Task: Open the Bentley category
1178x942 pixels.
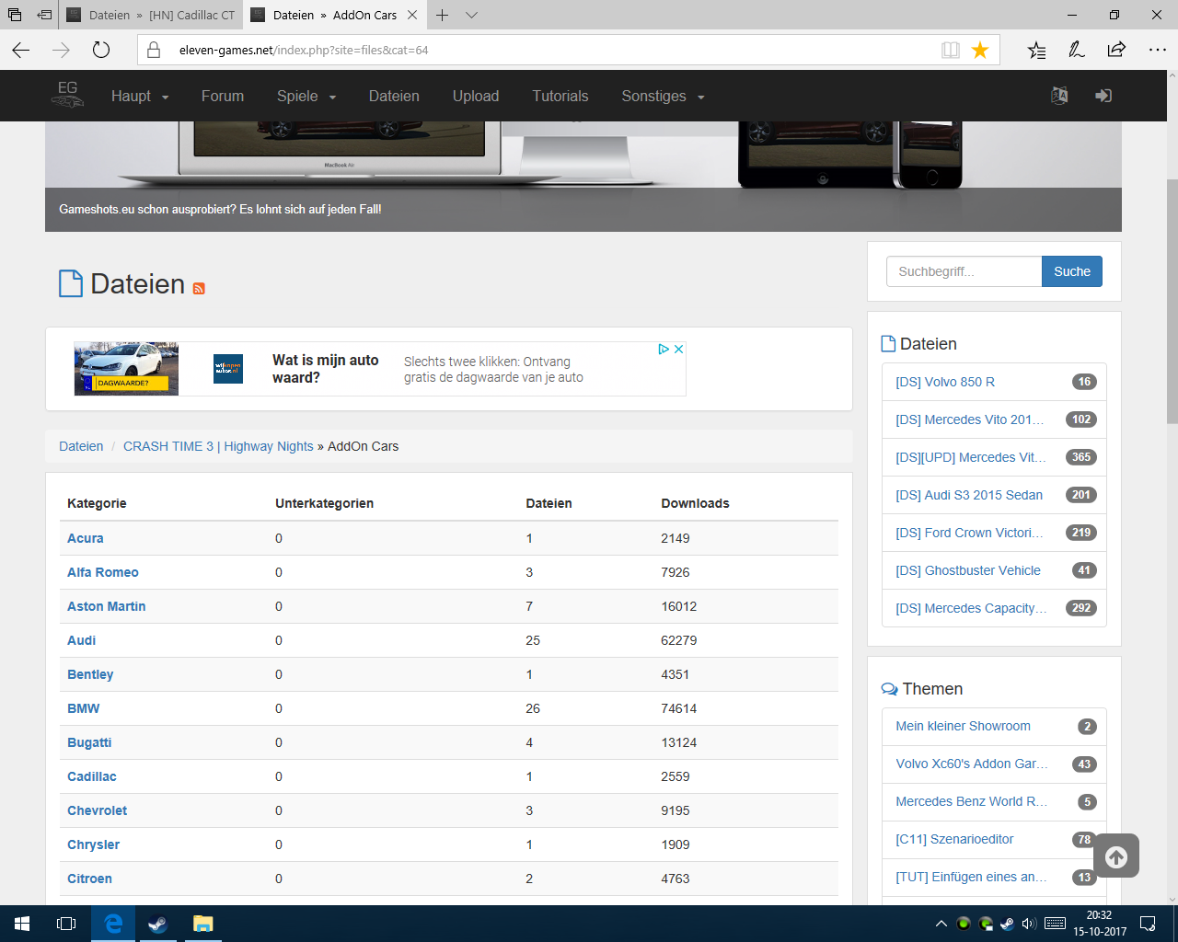Action: pyautogui.click(x=90, y=674)
